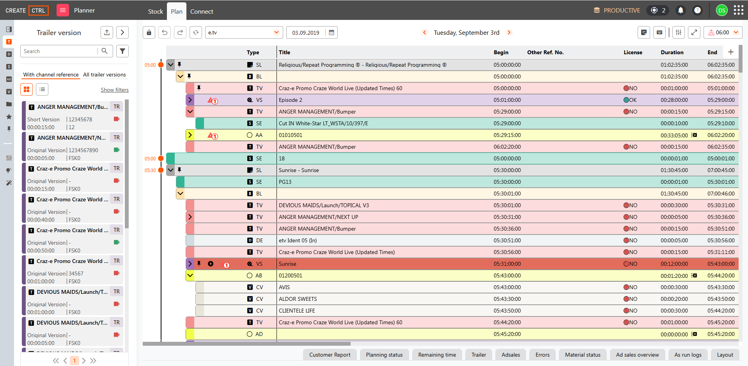Open the help question mark icon
The image size is (748, 366).
click(x=697, y=10)
